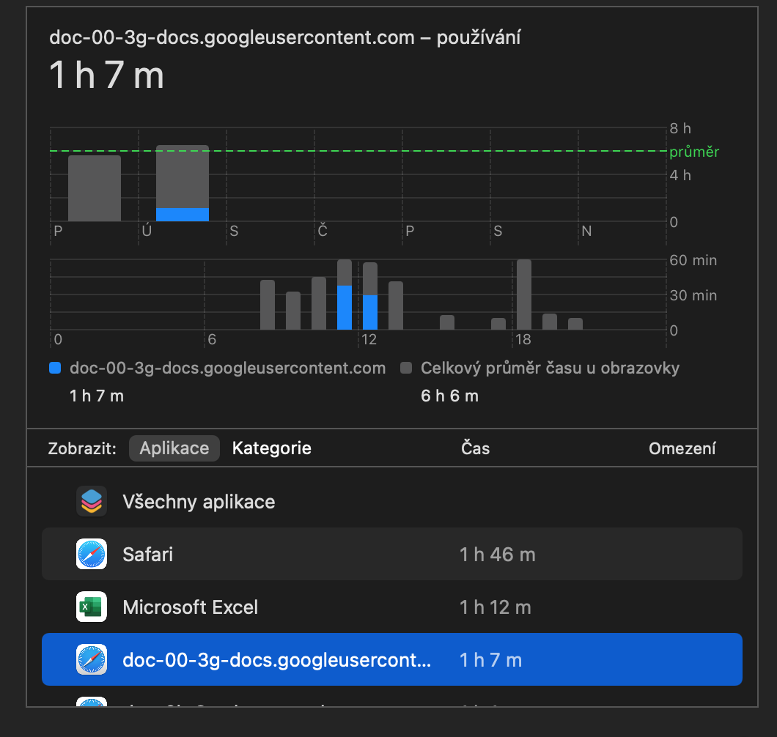Click the doc-00-3g-docs.googleusercontent.com legend label
Image resolution: width=777 pixels, height=737 pixels.
[227, 368]
